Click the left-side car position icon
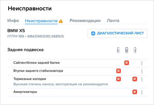 point(119,50)
